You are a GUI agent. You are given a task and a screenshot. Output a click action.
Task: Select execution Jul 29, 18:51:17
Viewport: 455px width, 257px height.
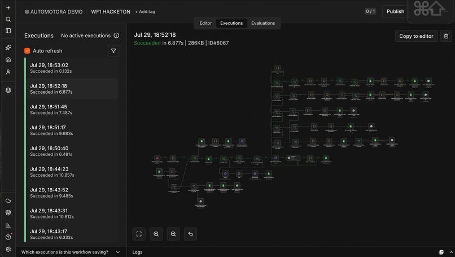tap(71, 130)
